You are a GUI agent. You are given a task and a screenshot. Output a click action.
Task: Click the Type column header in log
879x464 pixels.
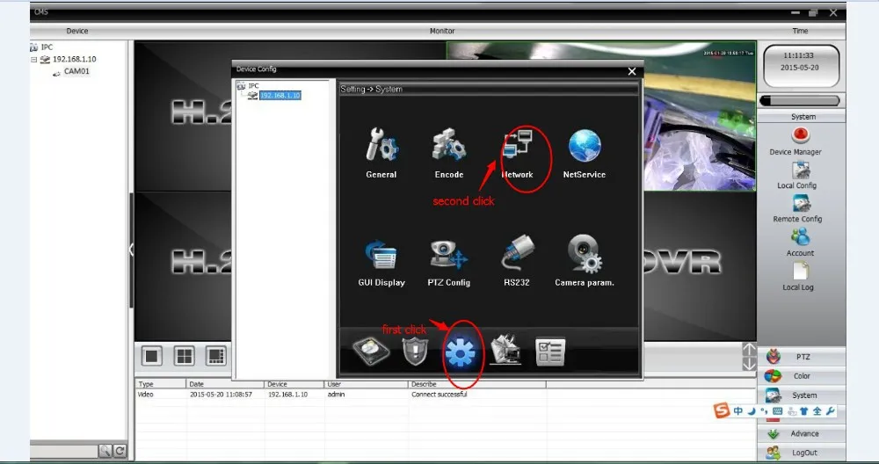pos(161,384)
